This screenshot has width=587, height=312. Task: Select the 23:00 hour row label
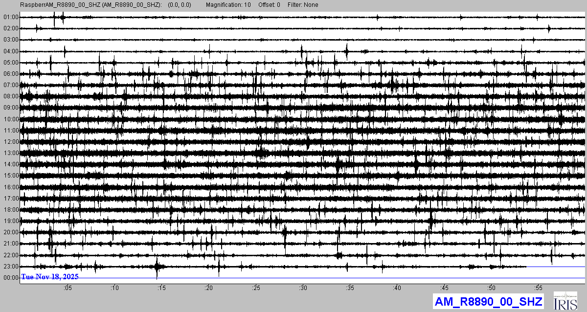point(10,267)
